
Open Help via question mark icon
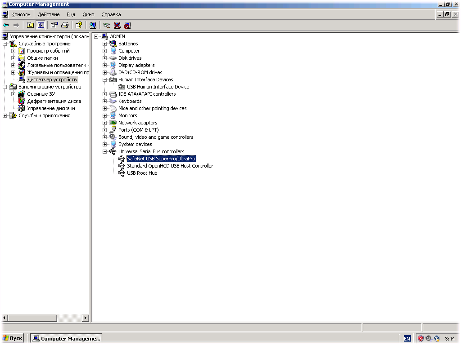pyautogui.click(x=78, y=26)
